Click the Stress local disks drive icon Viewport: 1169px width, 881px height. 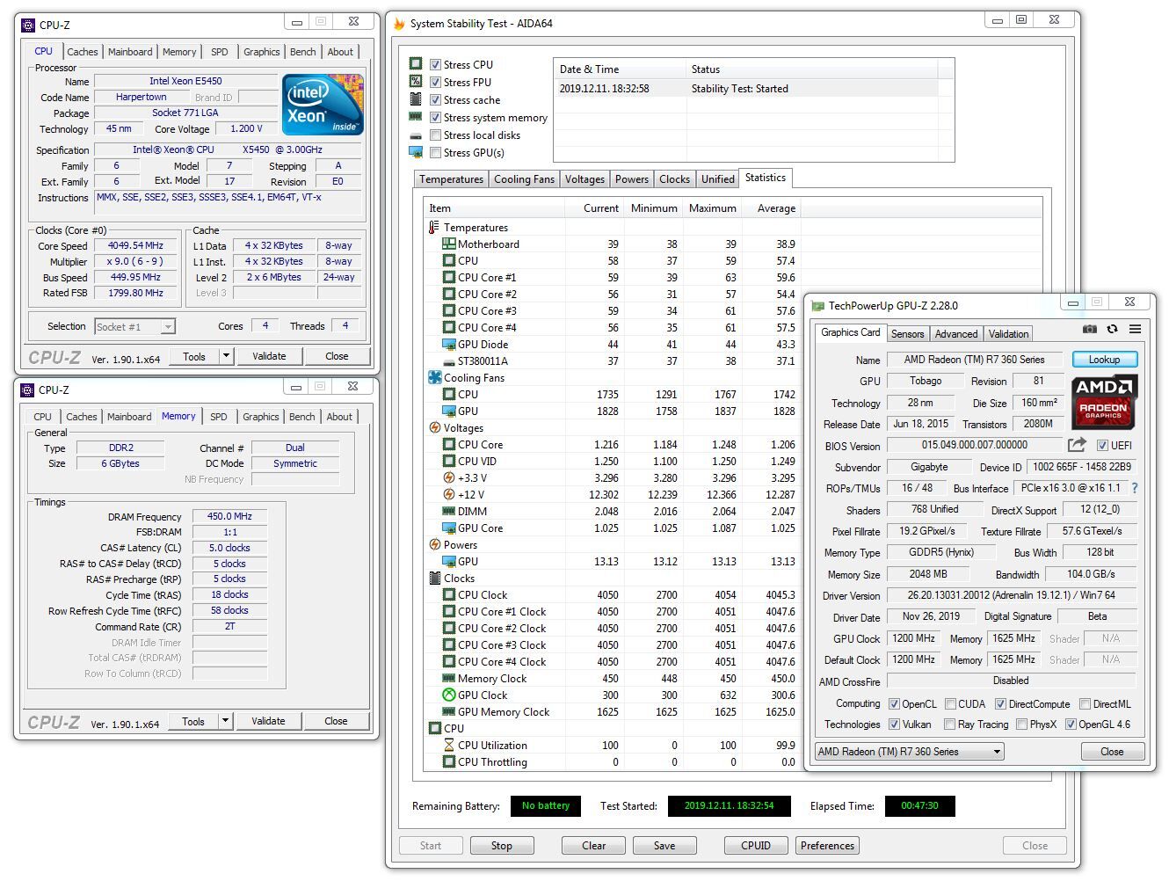point(416,135)
